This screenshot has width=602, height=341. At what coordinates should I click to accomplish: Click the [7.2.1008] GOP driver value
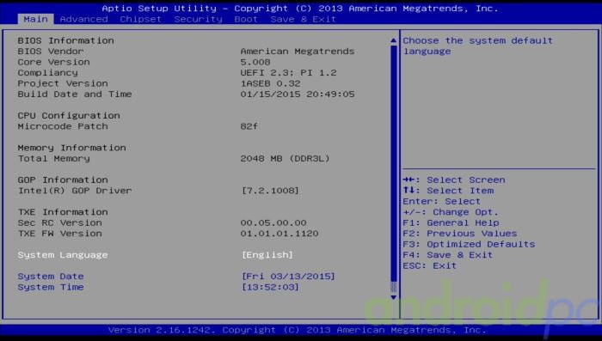click(270, 191)
